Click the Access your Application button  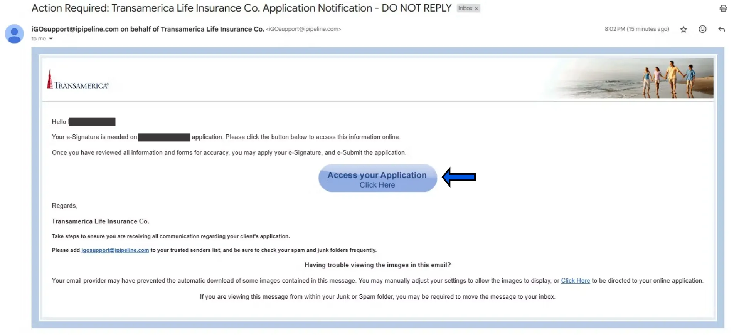377,178
